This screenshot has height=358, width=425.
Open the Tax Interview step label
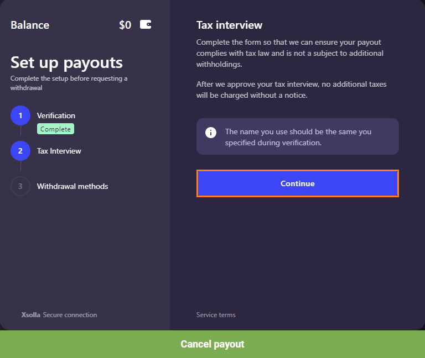(59, 151)
